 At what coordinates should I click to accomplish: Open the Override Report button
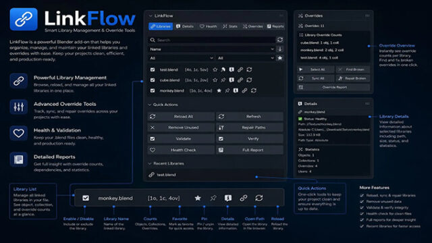(x=333, y=87)
